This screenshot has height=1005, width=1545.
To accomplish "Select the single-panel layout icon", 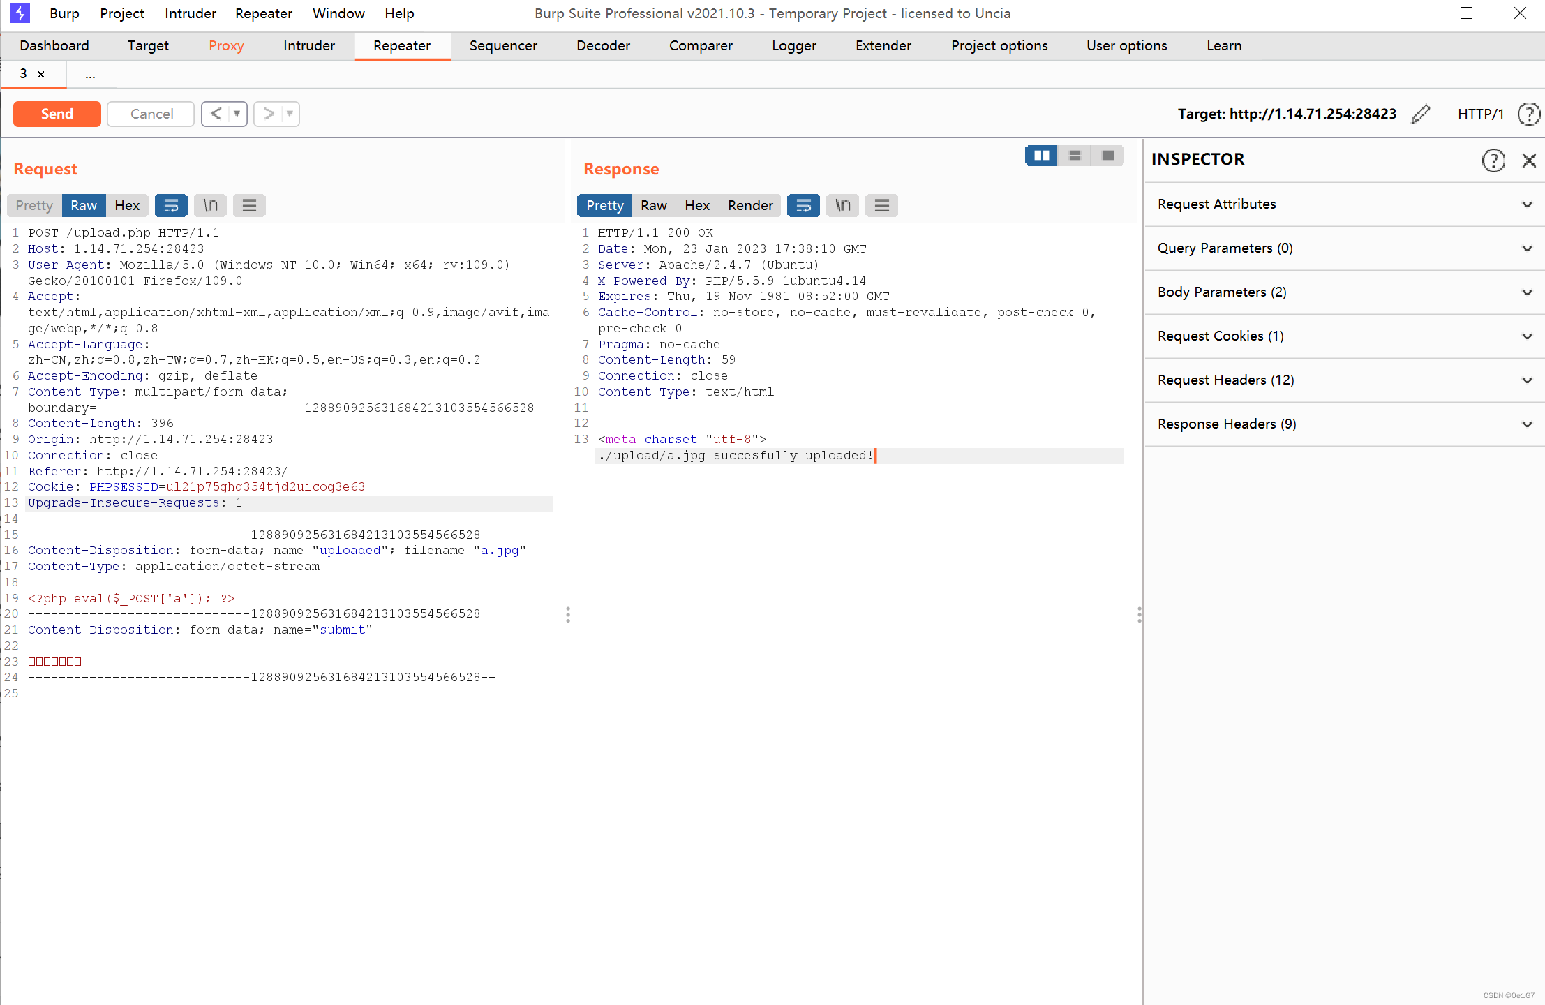I will point(1107,156).
